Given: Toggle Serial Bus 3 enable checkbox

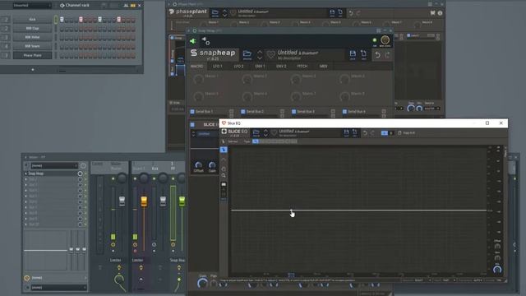Looking at the screenshot, I should pos(293,112).
